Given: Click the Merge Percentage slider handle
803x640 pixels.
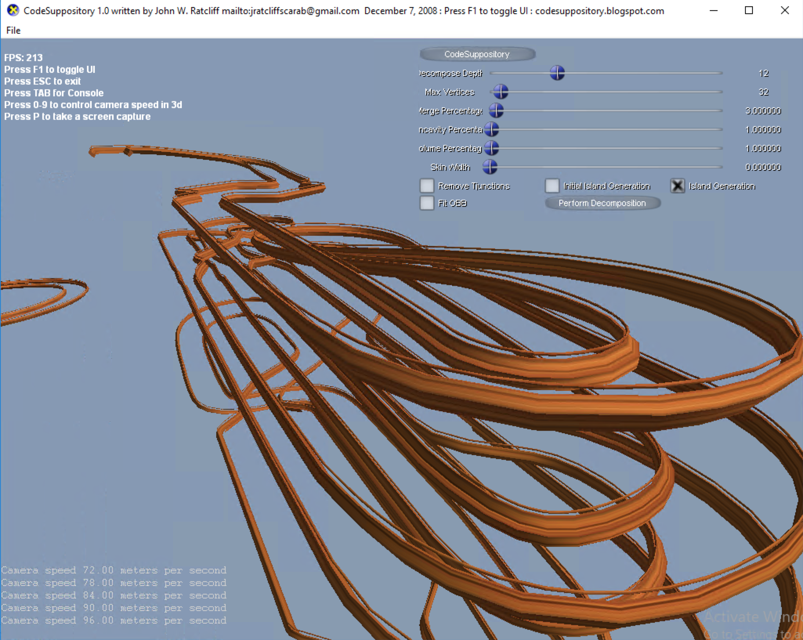Looking at the screenshot, I should pyautogui.click(x=496, y=110).
